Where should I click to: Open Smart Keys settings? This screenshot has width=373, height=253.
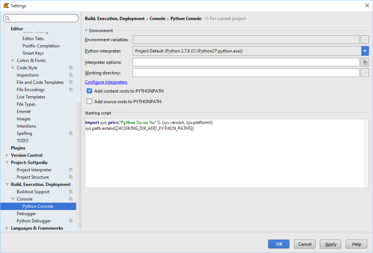(x=33, y=53)
